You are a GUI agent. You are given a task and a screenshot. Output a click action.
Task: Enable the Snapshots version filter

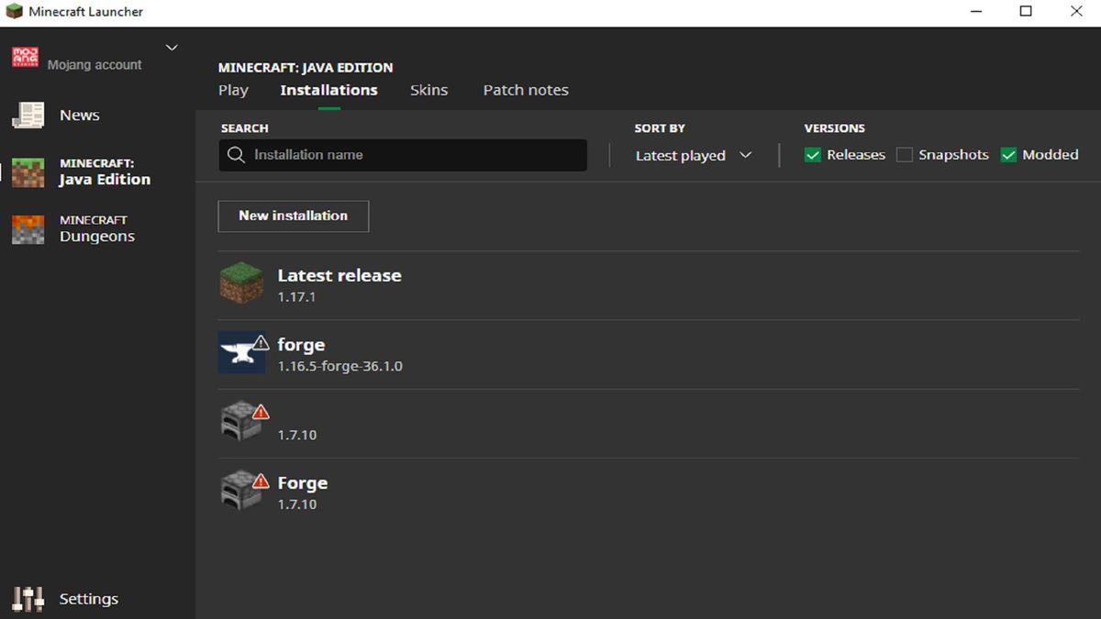[904, 155]
